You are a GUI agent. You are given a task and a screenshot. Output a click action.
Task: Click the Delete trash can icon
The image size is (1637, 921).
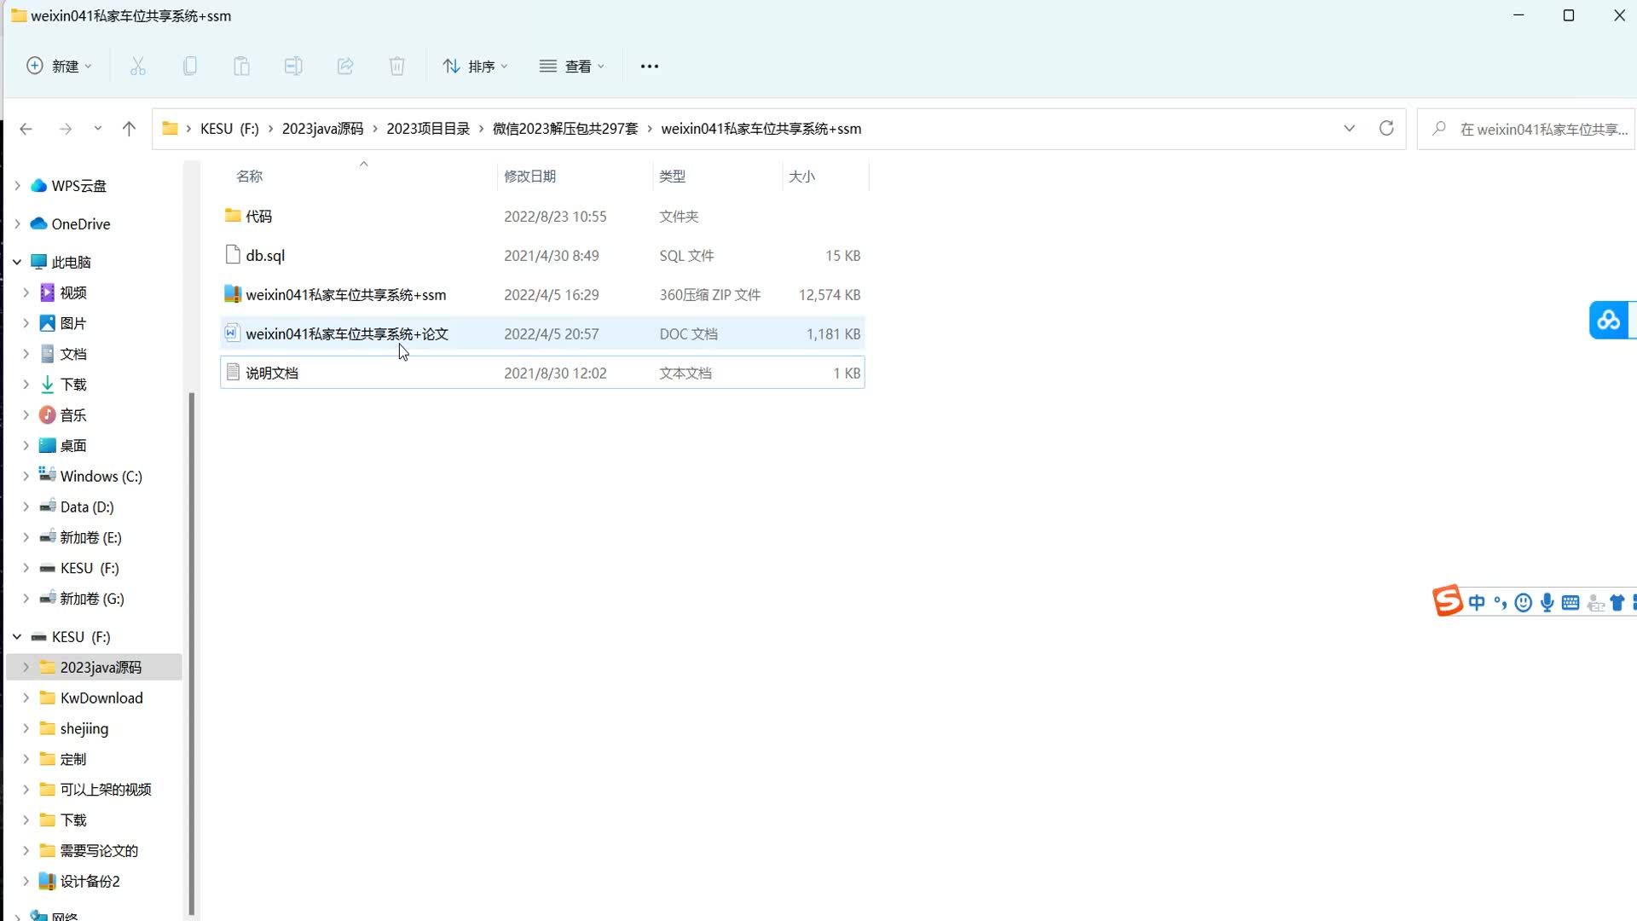[x=397, y=67]
